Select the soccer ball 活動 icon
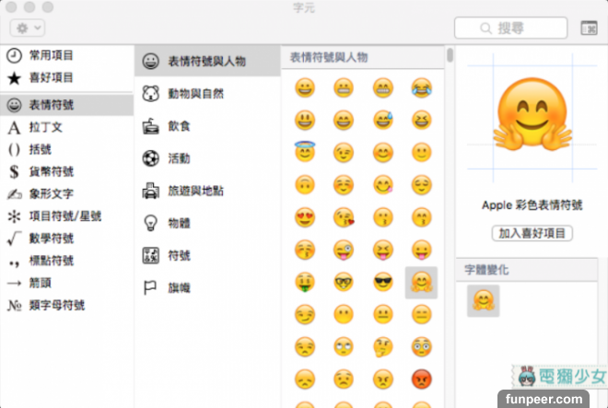 coord(151,158)
